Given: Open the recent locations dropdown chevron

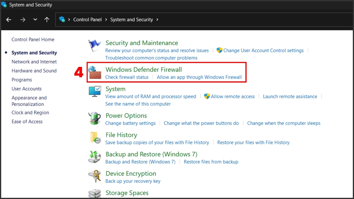Looking at the screenshot, I should coord(35,20).
